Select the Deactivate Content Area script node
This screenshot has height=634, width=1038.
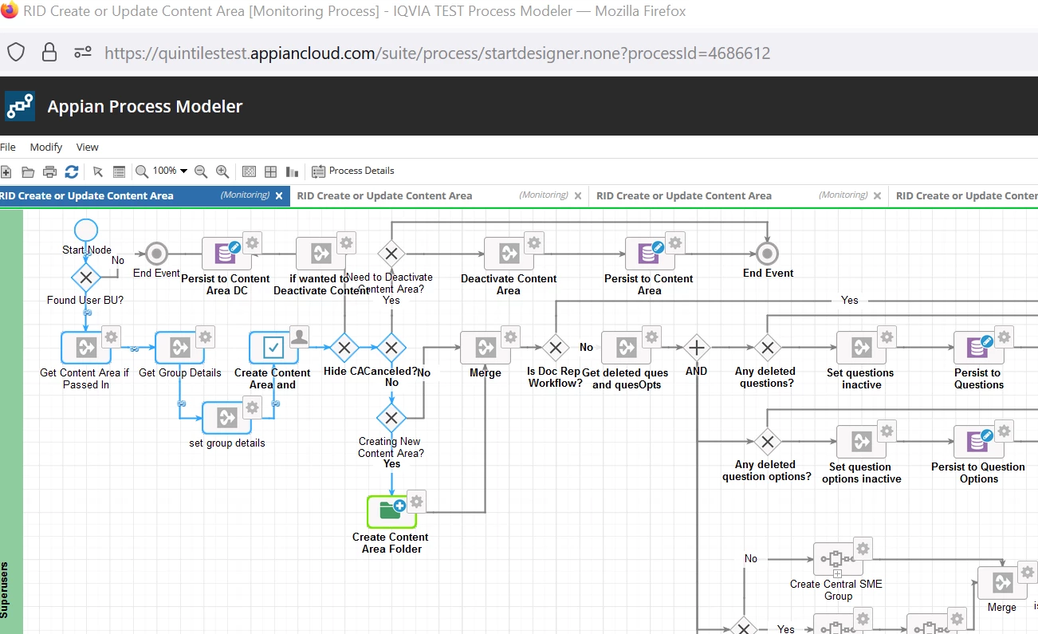[509, 254]
